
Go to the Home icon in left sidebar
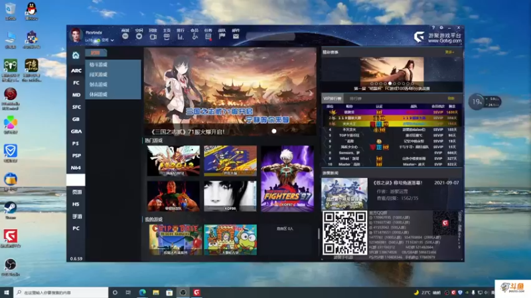76,55
